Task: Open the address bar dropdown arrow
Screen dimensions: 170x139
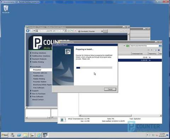Action: (x=66, y=31)
